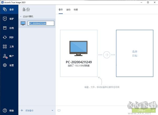Open the 备份 (Backup) sidebar icon

pyautogui.click(x=5, y=9)
